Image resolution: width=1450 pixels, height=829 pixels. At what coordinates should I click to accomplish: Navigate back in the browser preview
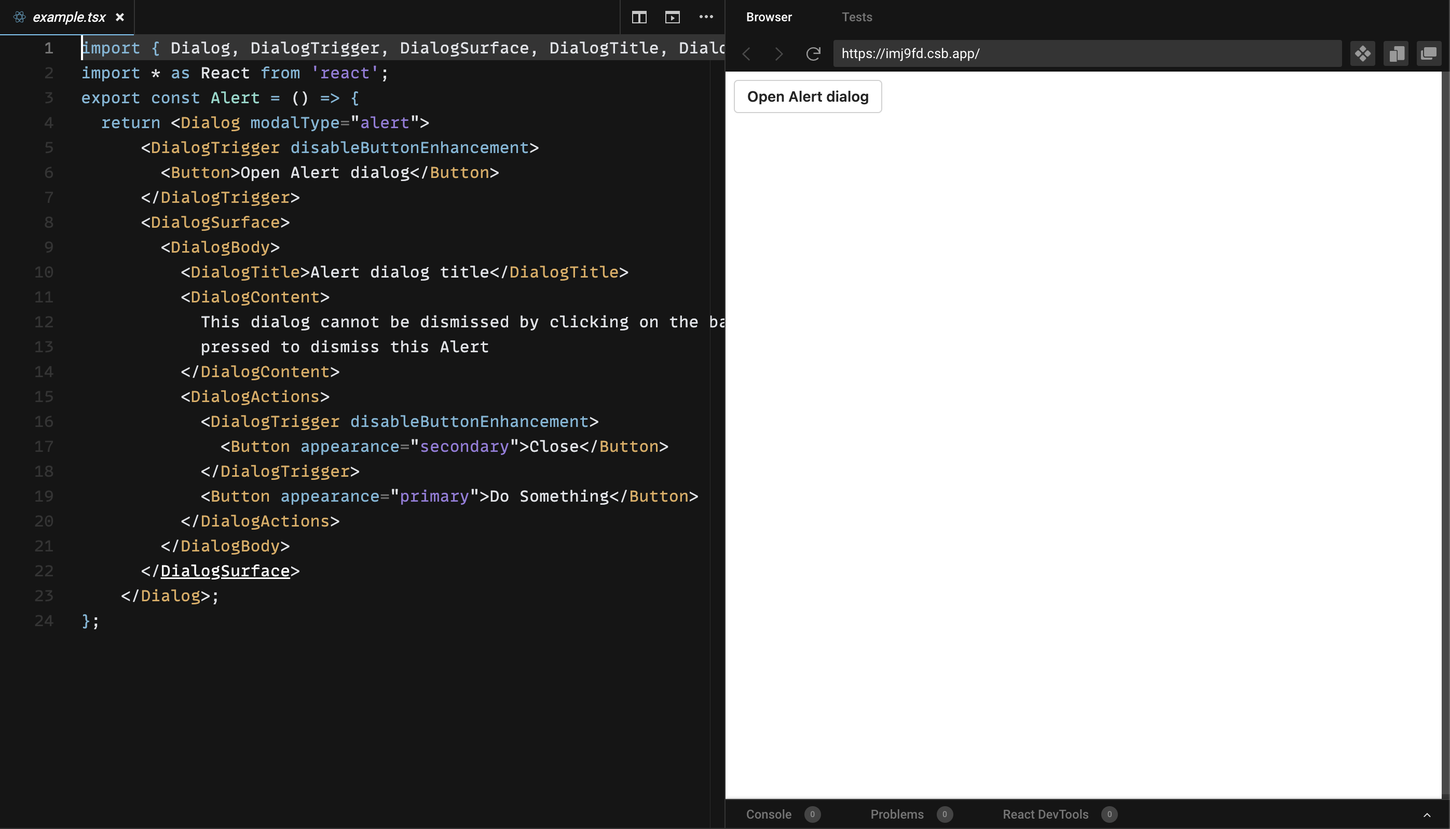(746, 53)
